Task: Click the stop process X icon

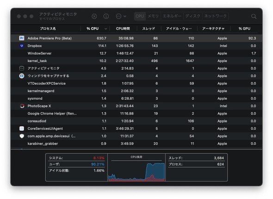Action: tap(94, 16)
